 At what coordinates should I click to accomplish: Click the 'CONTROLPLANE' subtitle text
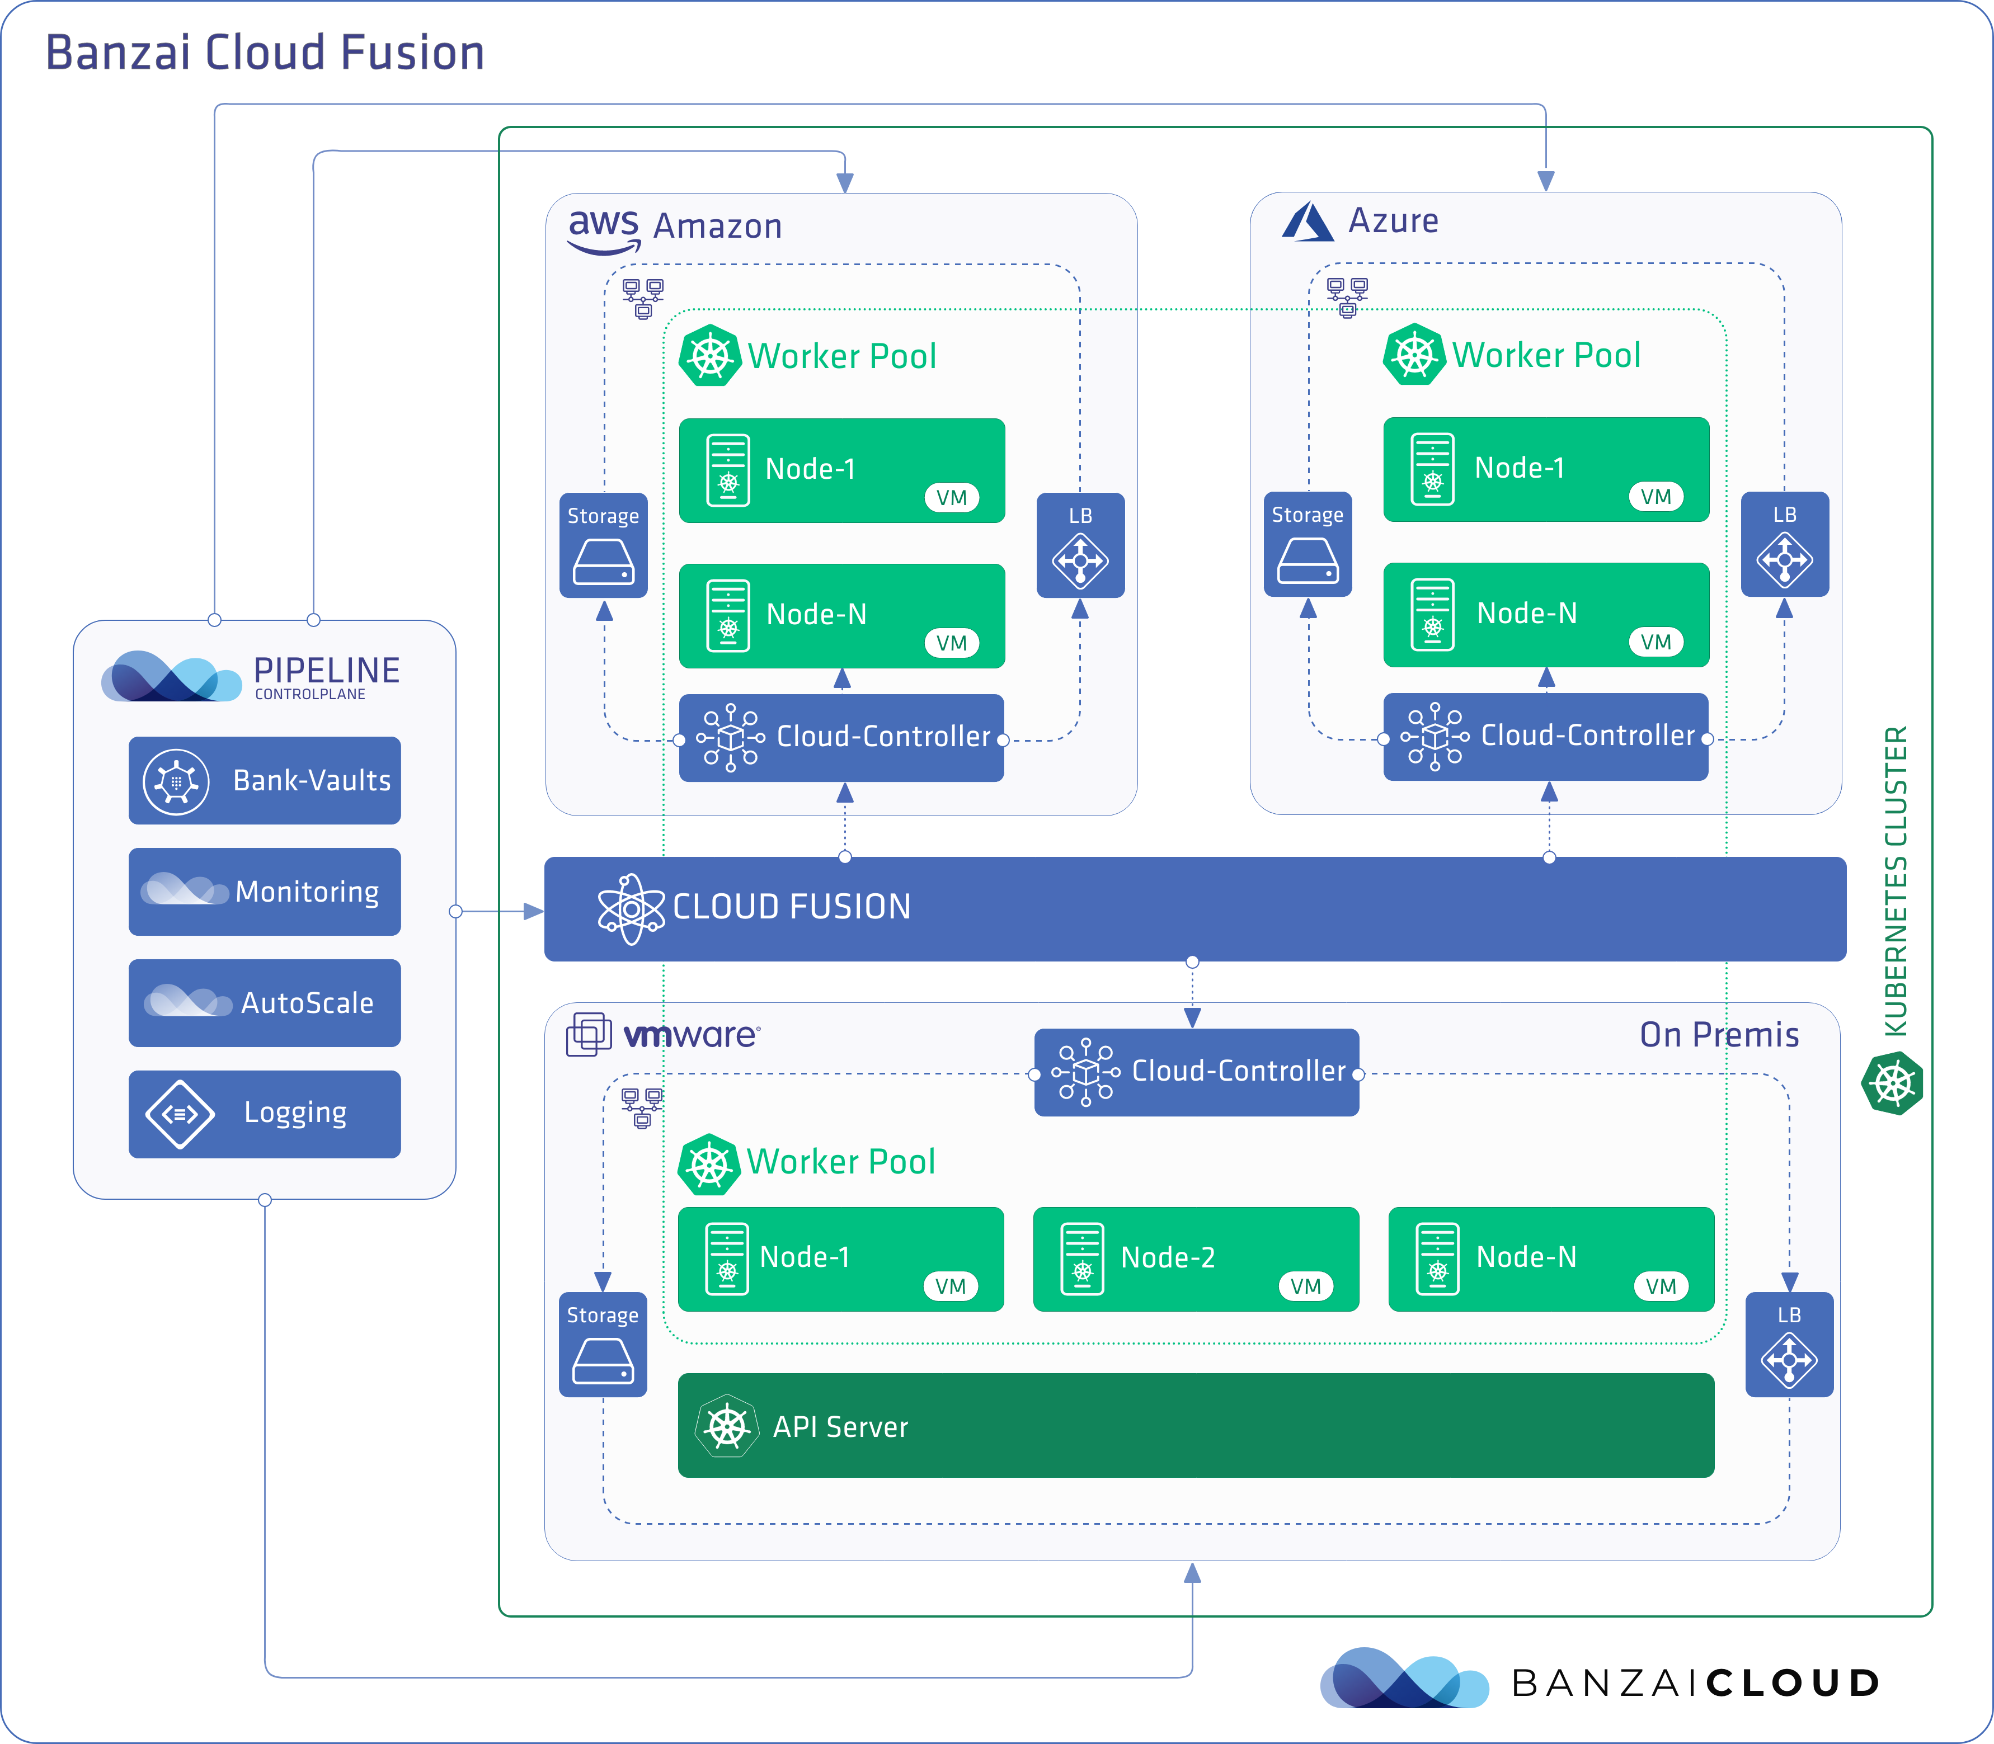311,694
